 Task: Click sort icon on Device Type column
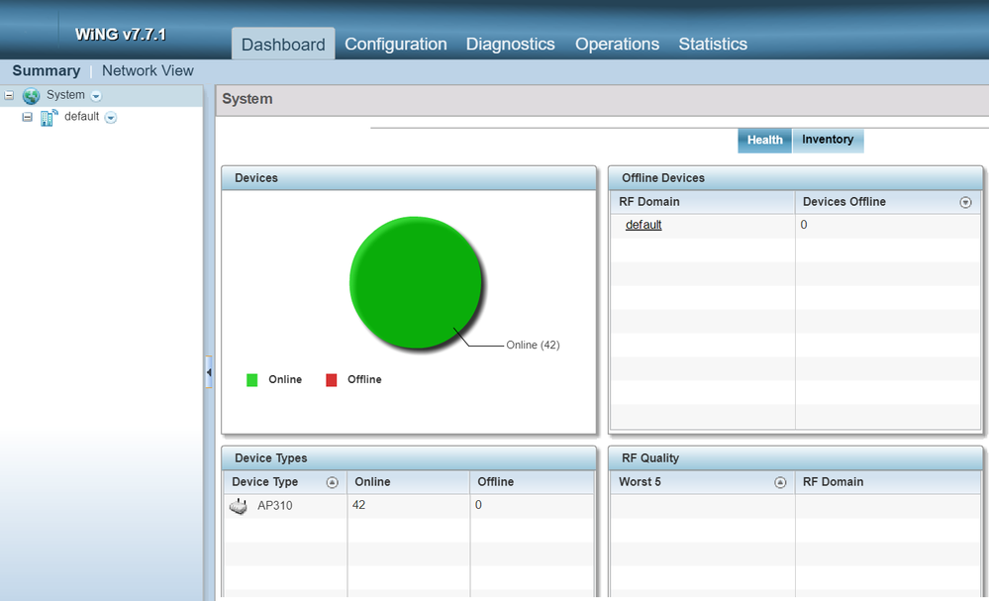point(333,482)
